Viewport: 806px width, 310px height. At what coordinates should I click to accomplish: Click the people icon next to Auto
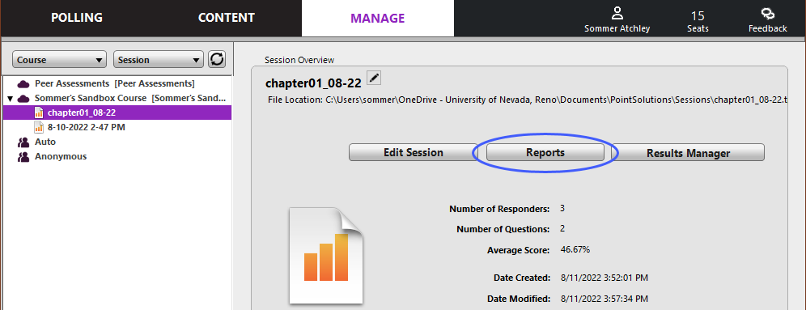click(23, 142)
